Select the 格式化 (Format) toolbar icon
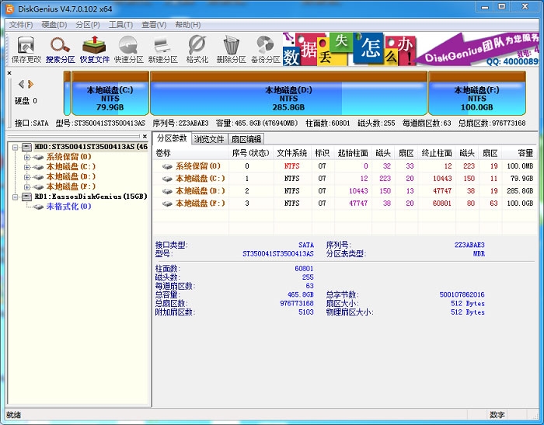The height and width of the screenshot is (425, 544). 197,49
